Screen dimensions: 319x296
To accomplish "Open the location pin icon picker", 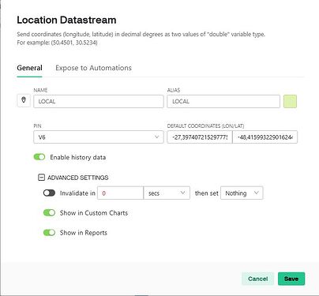I will point(24,100).
